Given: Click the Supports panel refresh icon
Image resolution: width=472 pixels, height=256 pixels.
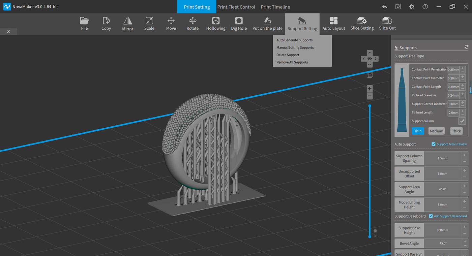Looking at the screenshot, I should 466,47.
